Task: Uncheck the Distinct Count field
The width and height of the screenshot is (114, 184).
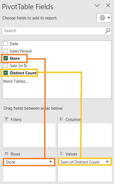Action: click(x=6, y=73)
